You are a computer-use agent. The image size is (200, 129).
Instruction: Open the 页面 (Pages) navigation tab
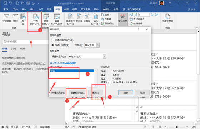14,49
